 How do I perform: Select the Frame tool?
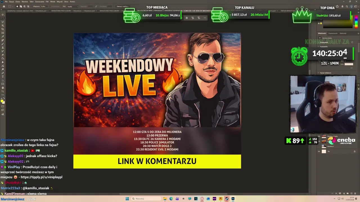3,33
